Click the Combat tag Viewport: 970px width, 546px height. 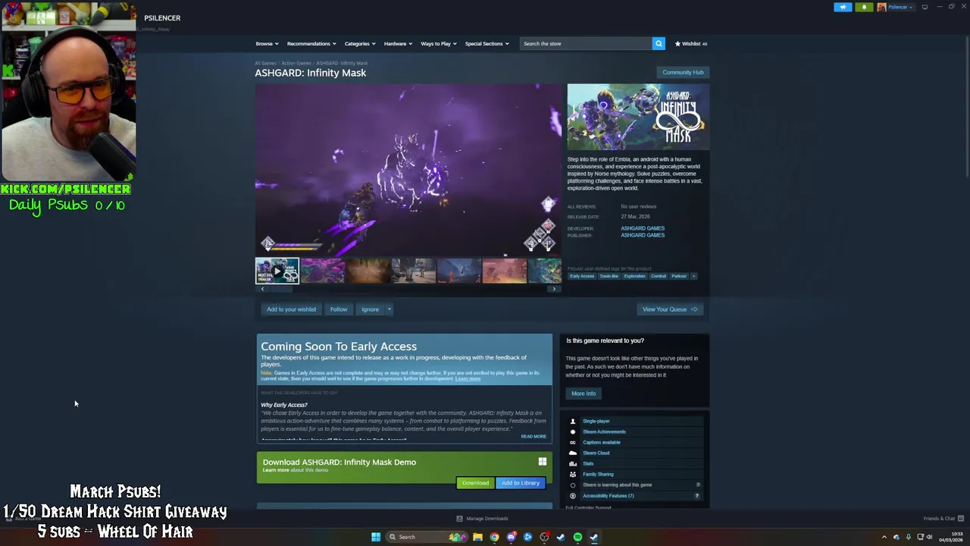[x=659, y=276]
